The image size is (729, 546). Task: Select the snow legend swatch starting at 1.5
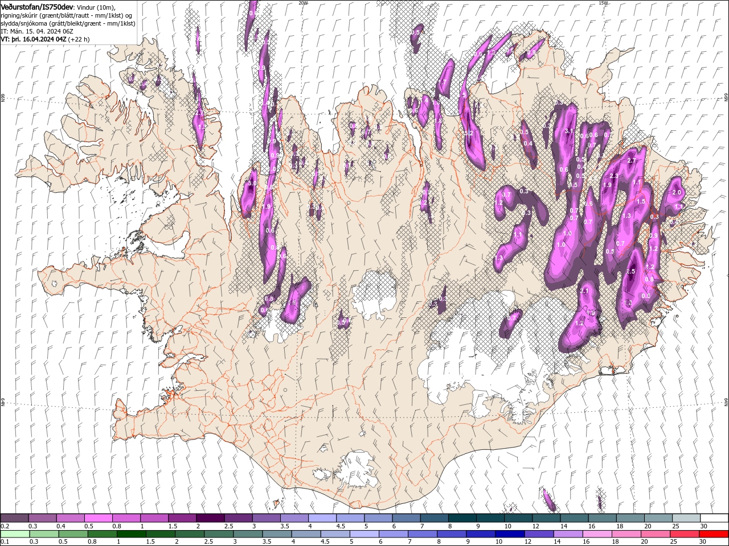(182, 518)
